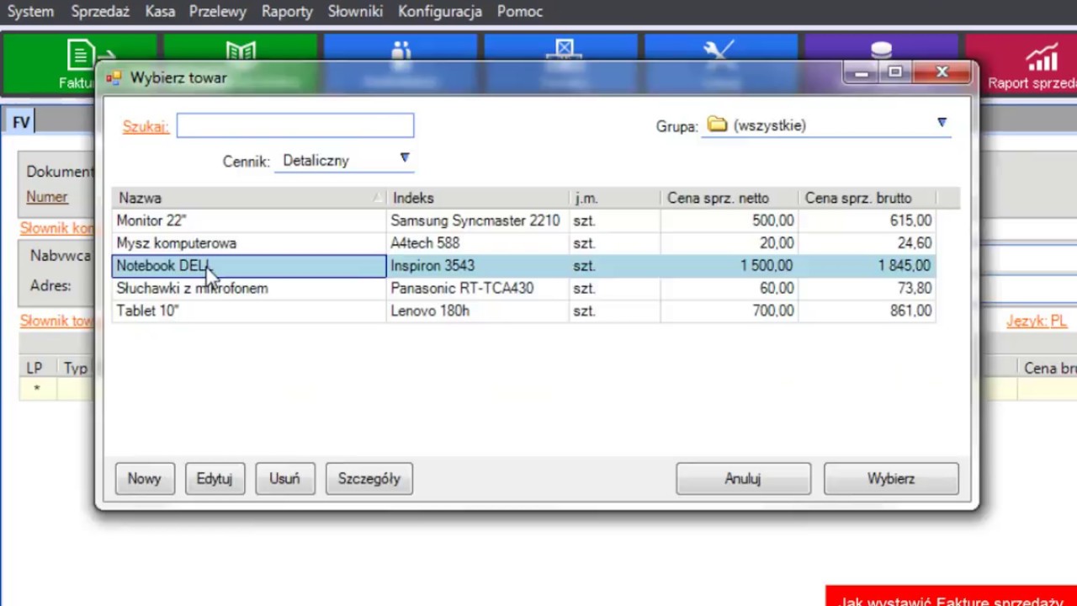
Task: Sort by the Nazwa column header
Action: (x=248, y=198)
